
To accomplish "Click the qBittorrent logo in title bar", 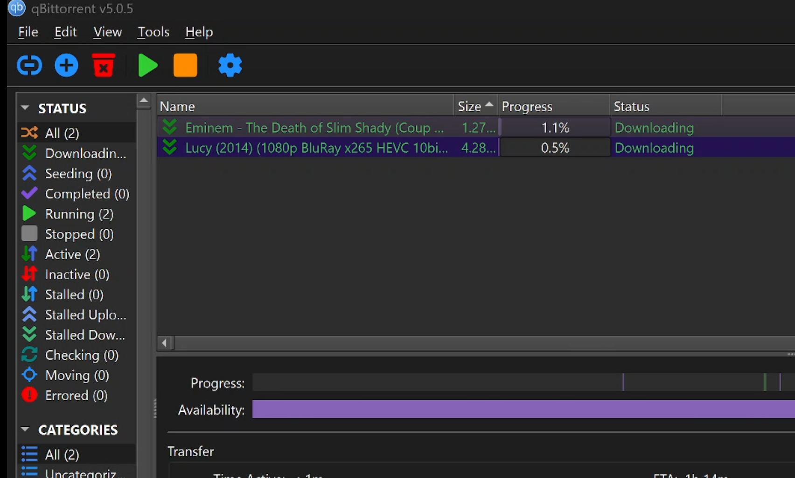I will click(17, 7).
